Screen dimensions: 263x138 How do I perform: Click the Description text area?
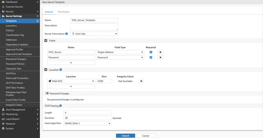click(94, 27)
